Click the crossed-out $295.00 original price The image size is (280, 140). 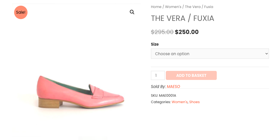[162, 32]
